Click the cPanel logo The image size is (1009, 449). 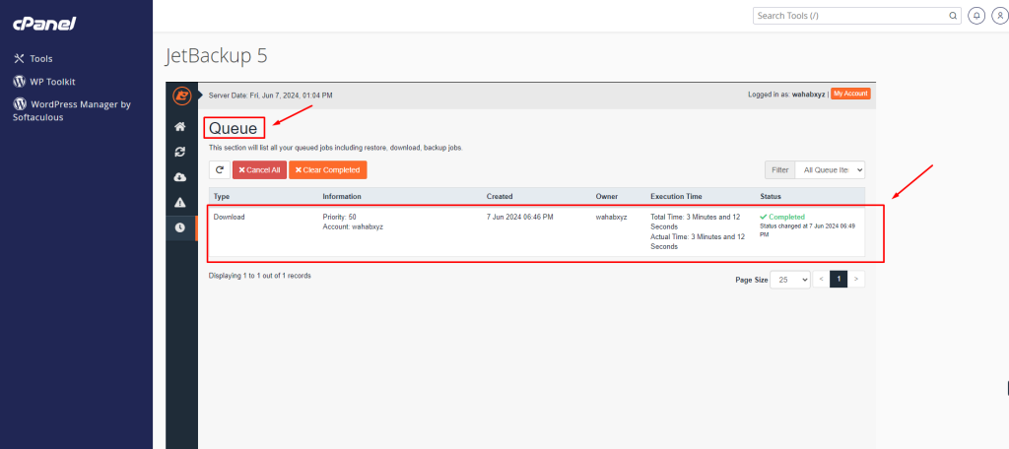click(44, 24)
